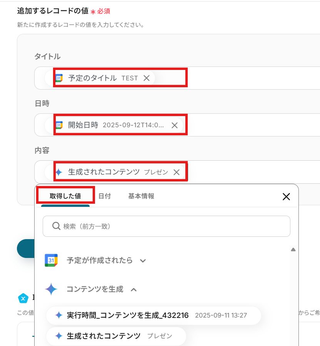Click the Google Calendar icon in 開始日時 chip
This screenshot has width=320, height=346.
point(59,125)
